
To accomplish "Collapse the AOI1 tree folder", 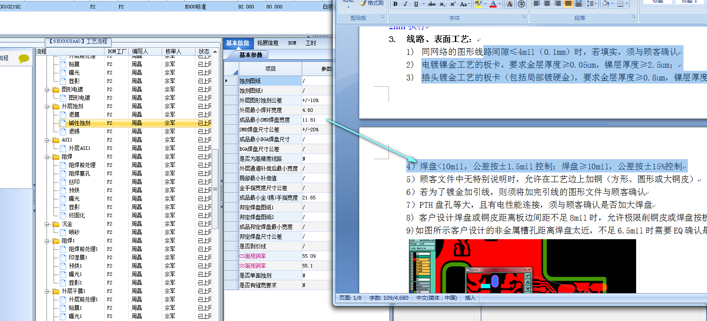I will [x=47, y=140].
